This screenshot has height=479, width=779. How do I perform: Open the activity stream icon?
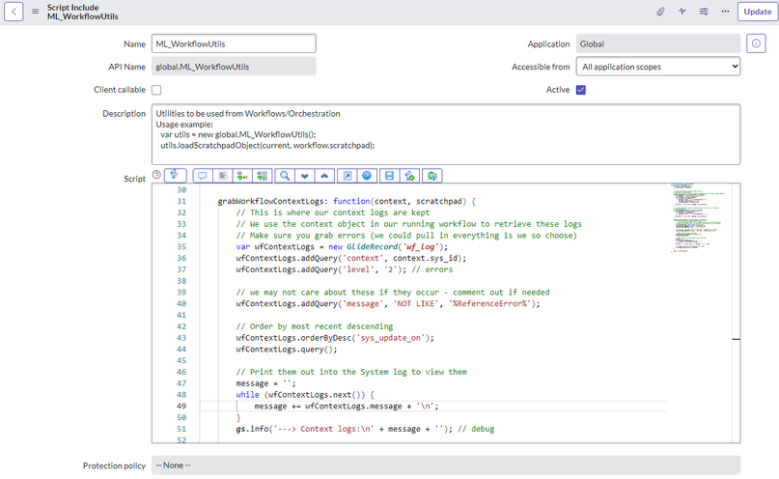click(x=682, y=12)
